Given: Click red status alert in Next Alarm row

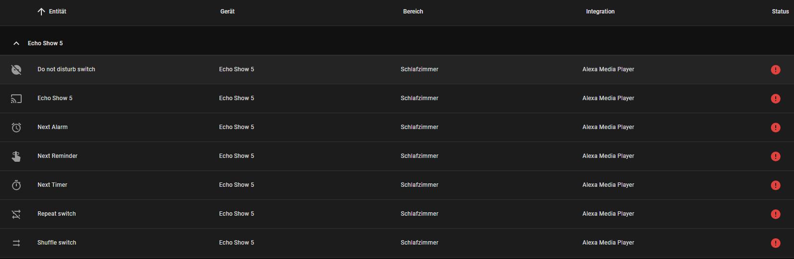Looking at the screenshot, I should (775, 128).
